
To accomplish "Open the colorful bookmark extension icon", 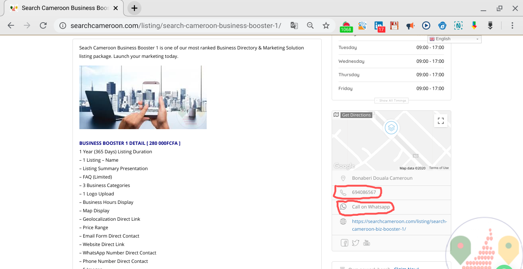I will [x=474, y=26].
